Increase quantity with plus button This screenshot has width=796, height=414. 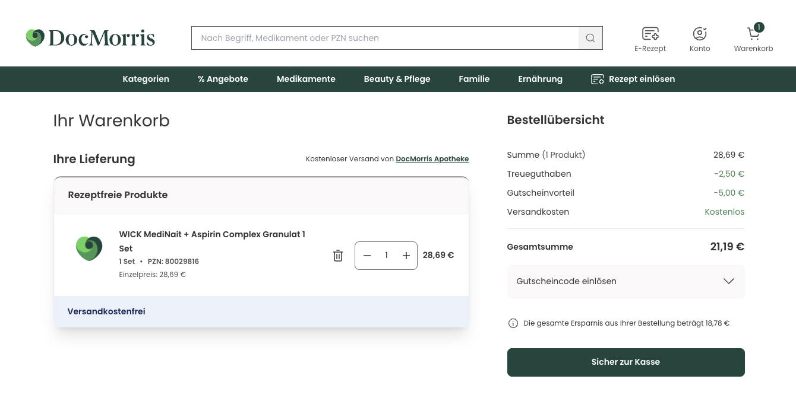click(406, 256)
